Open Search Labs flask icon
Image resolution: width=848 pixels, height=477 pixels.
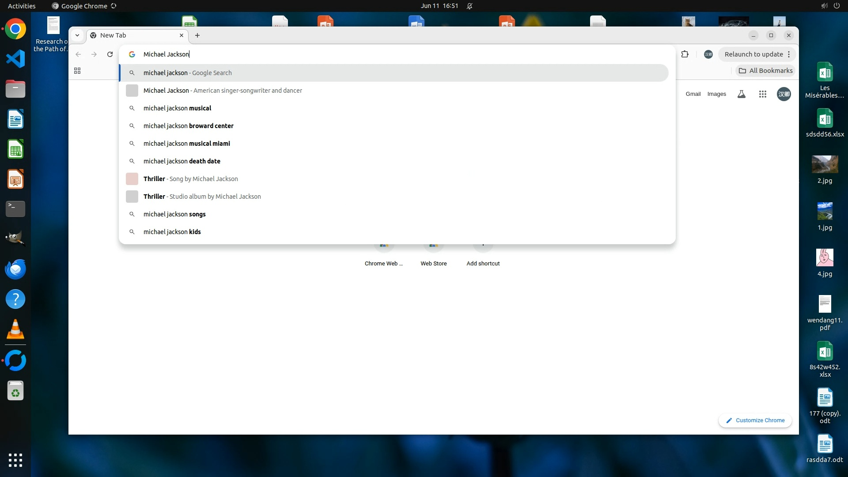pyautogui.click(x=742, y=94)
